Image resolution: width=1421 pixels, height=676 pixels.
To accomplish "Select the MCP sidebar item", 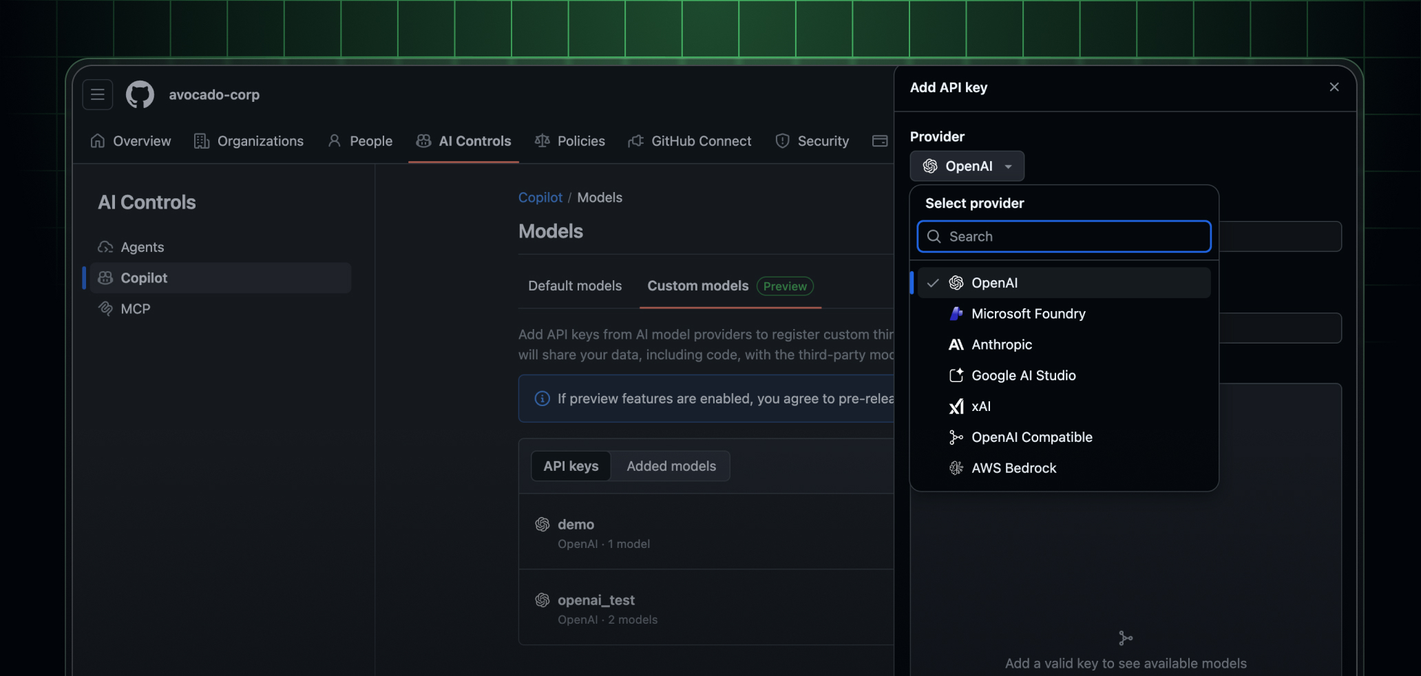I will tap(135, 308).
